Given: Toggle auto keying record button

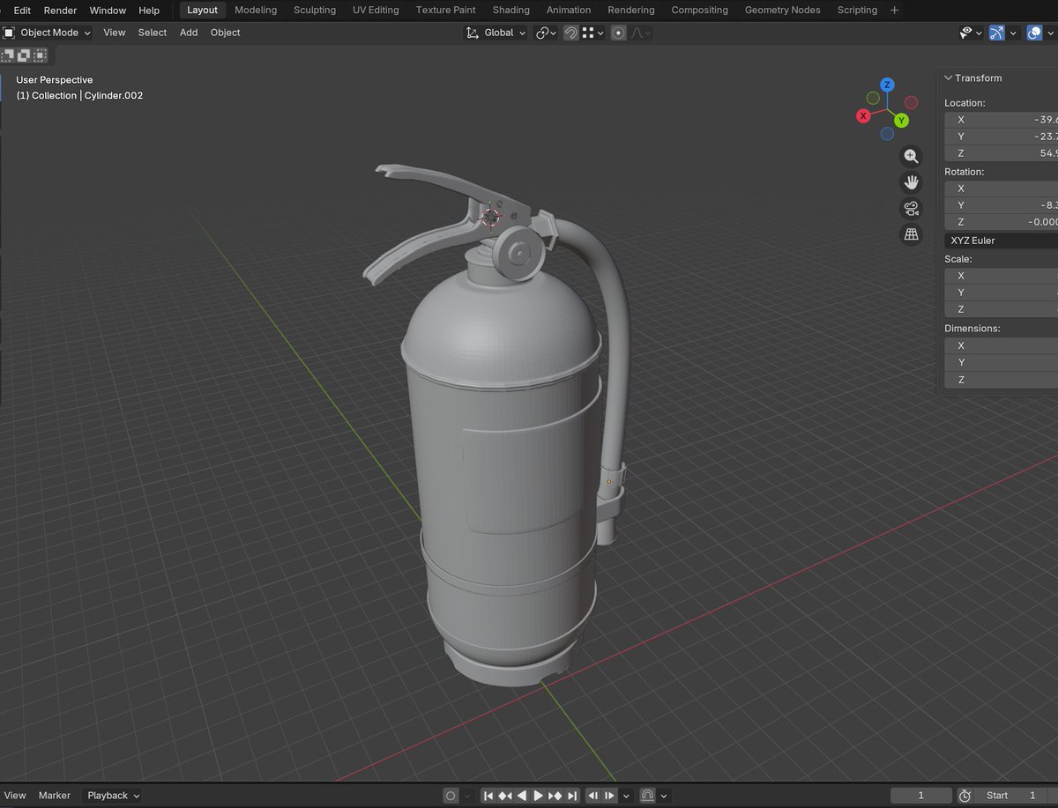Looking at the screenshot, I should pos(451,796).
